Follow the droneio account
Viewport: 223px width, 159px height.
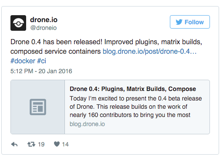[x=190, y=22]
